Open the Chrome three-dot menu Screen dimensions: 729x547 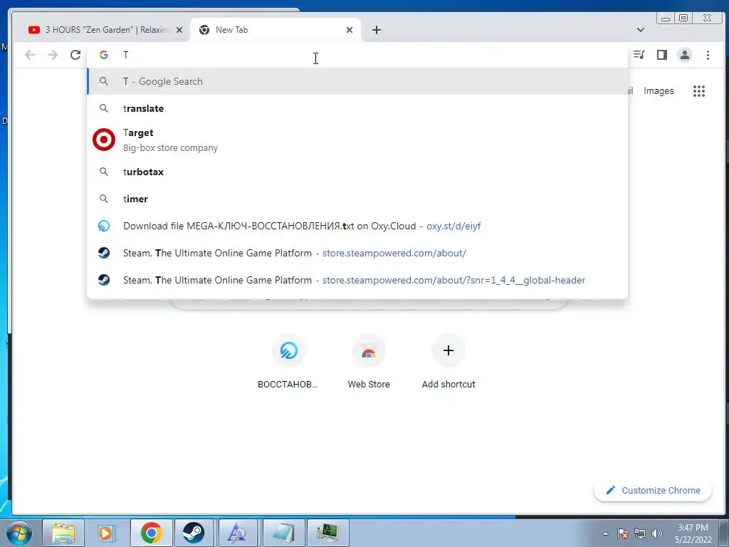708,55
